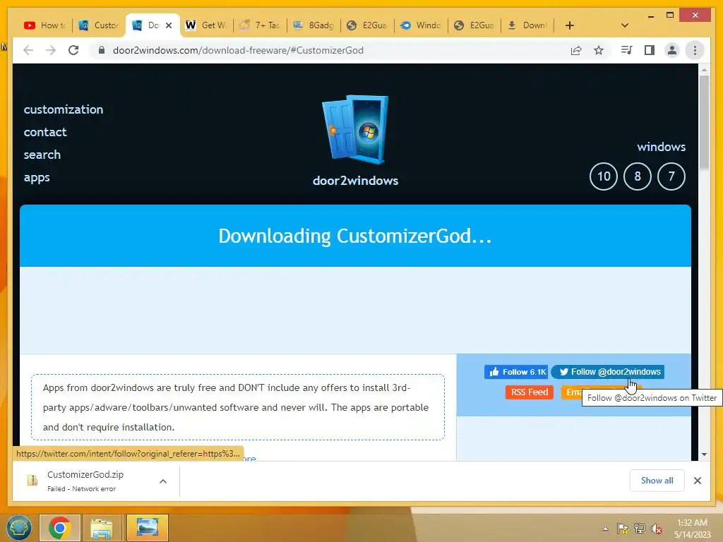Click the address bar URL

[x=238, y=50]
